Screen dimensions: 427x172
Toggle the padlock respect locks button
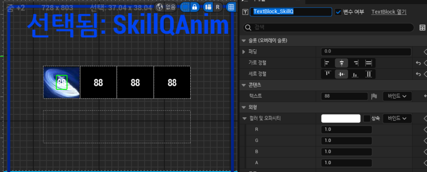coord(194,7)
